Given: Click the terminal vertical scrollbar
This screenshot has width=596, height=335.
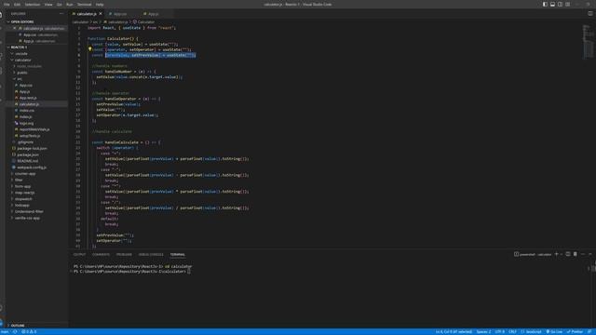Looking at the screenshot, I should pos(593,268).
